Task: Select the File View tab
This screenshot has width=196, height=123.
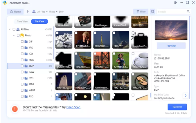Action: click(x=40, y=21)
